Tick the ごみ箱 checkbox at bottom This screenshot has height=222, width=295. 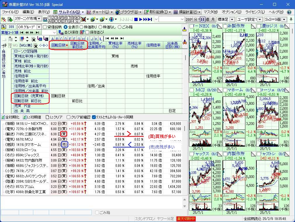[x=97, y=213]
